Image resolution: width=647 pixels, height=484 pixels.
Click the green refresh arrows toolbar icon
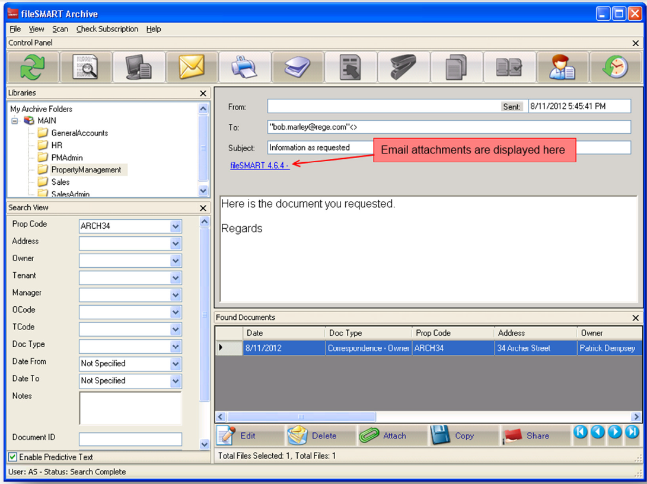click(x=33, y=67)
